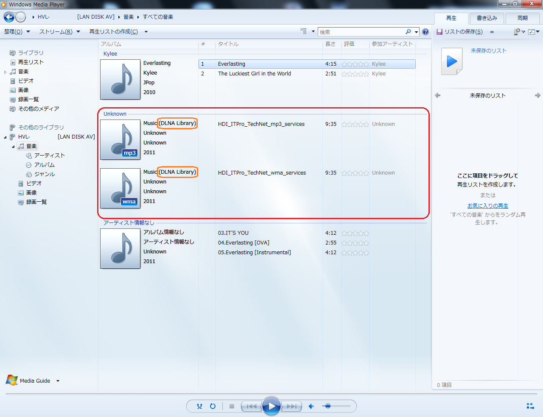Switch to Now Playing mode icon
This screenshot has height=417, width=543.
pyautogui.click(x=530, y=406)
